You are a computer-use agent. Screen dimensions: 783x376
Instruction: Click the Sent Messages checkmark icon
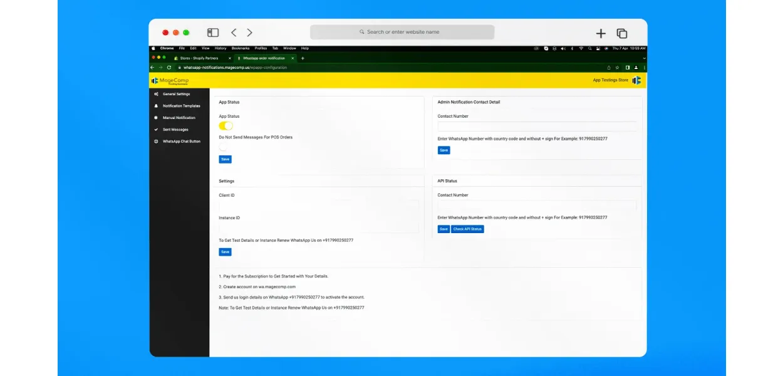tap(156, 130)
